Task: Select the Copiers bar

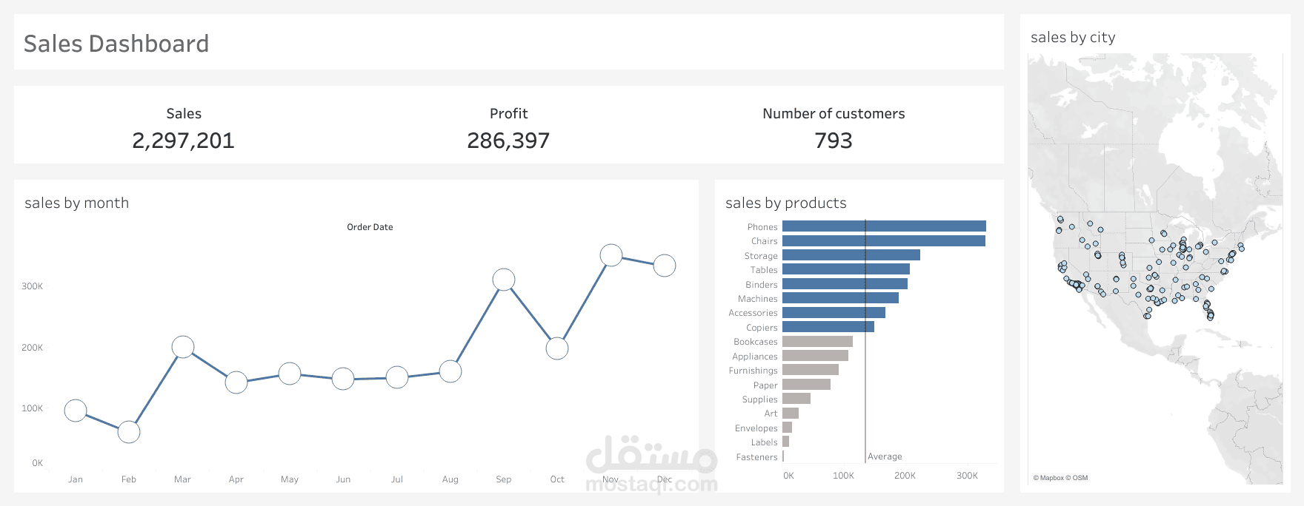Action: (828, 327)
